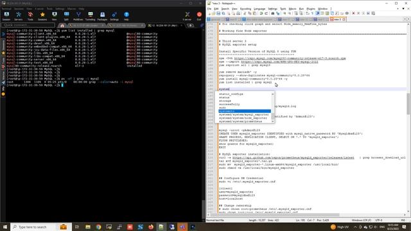The width and height of the screenshot is (411, 231).
Task: Click the taskbar clock showing 10:55 AM
Action: [x=393, y=227]
